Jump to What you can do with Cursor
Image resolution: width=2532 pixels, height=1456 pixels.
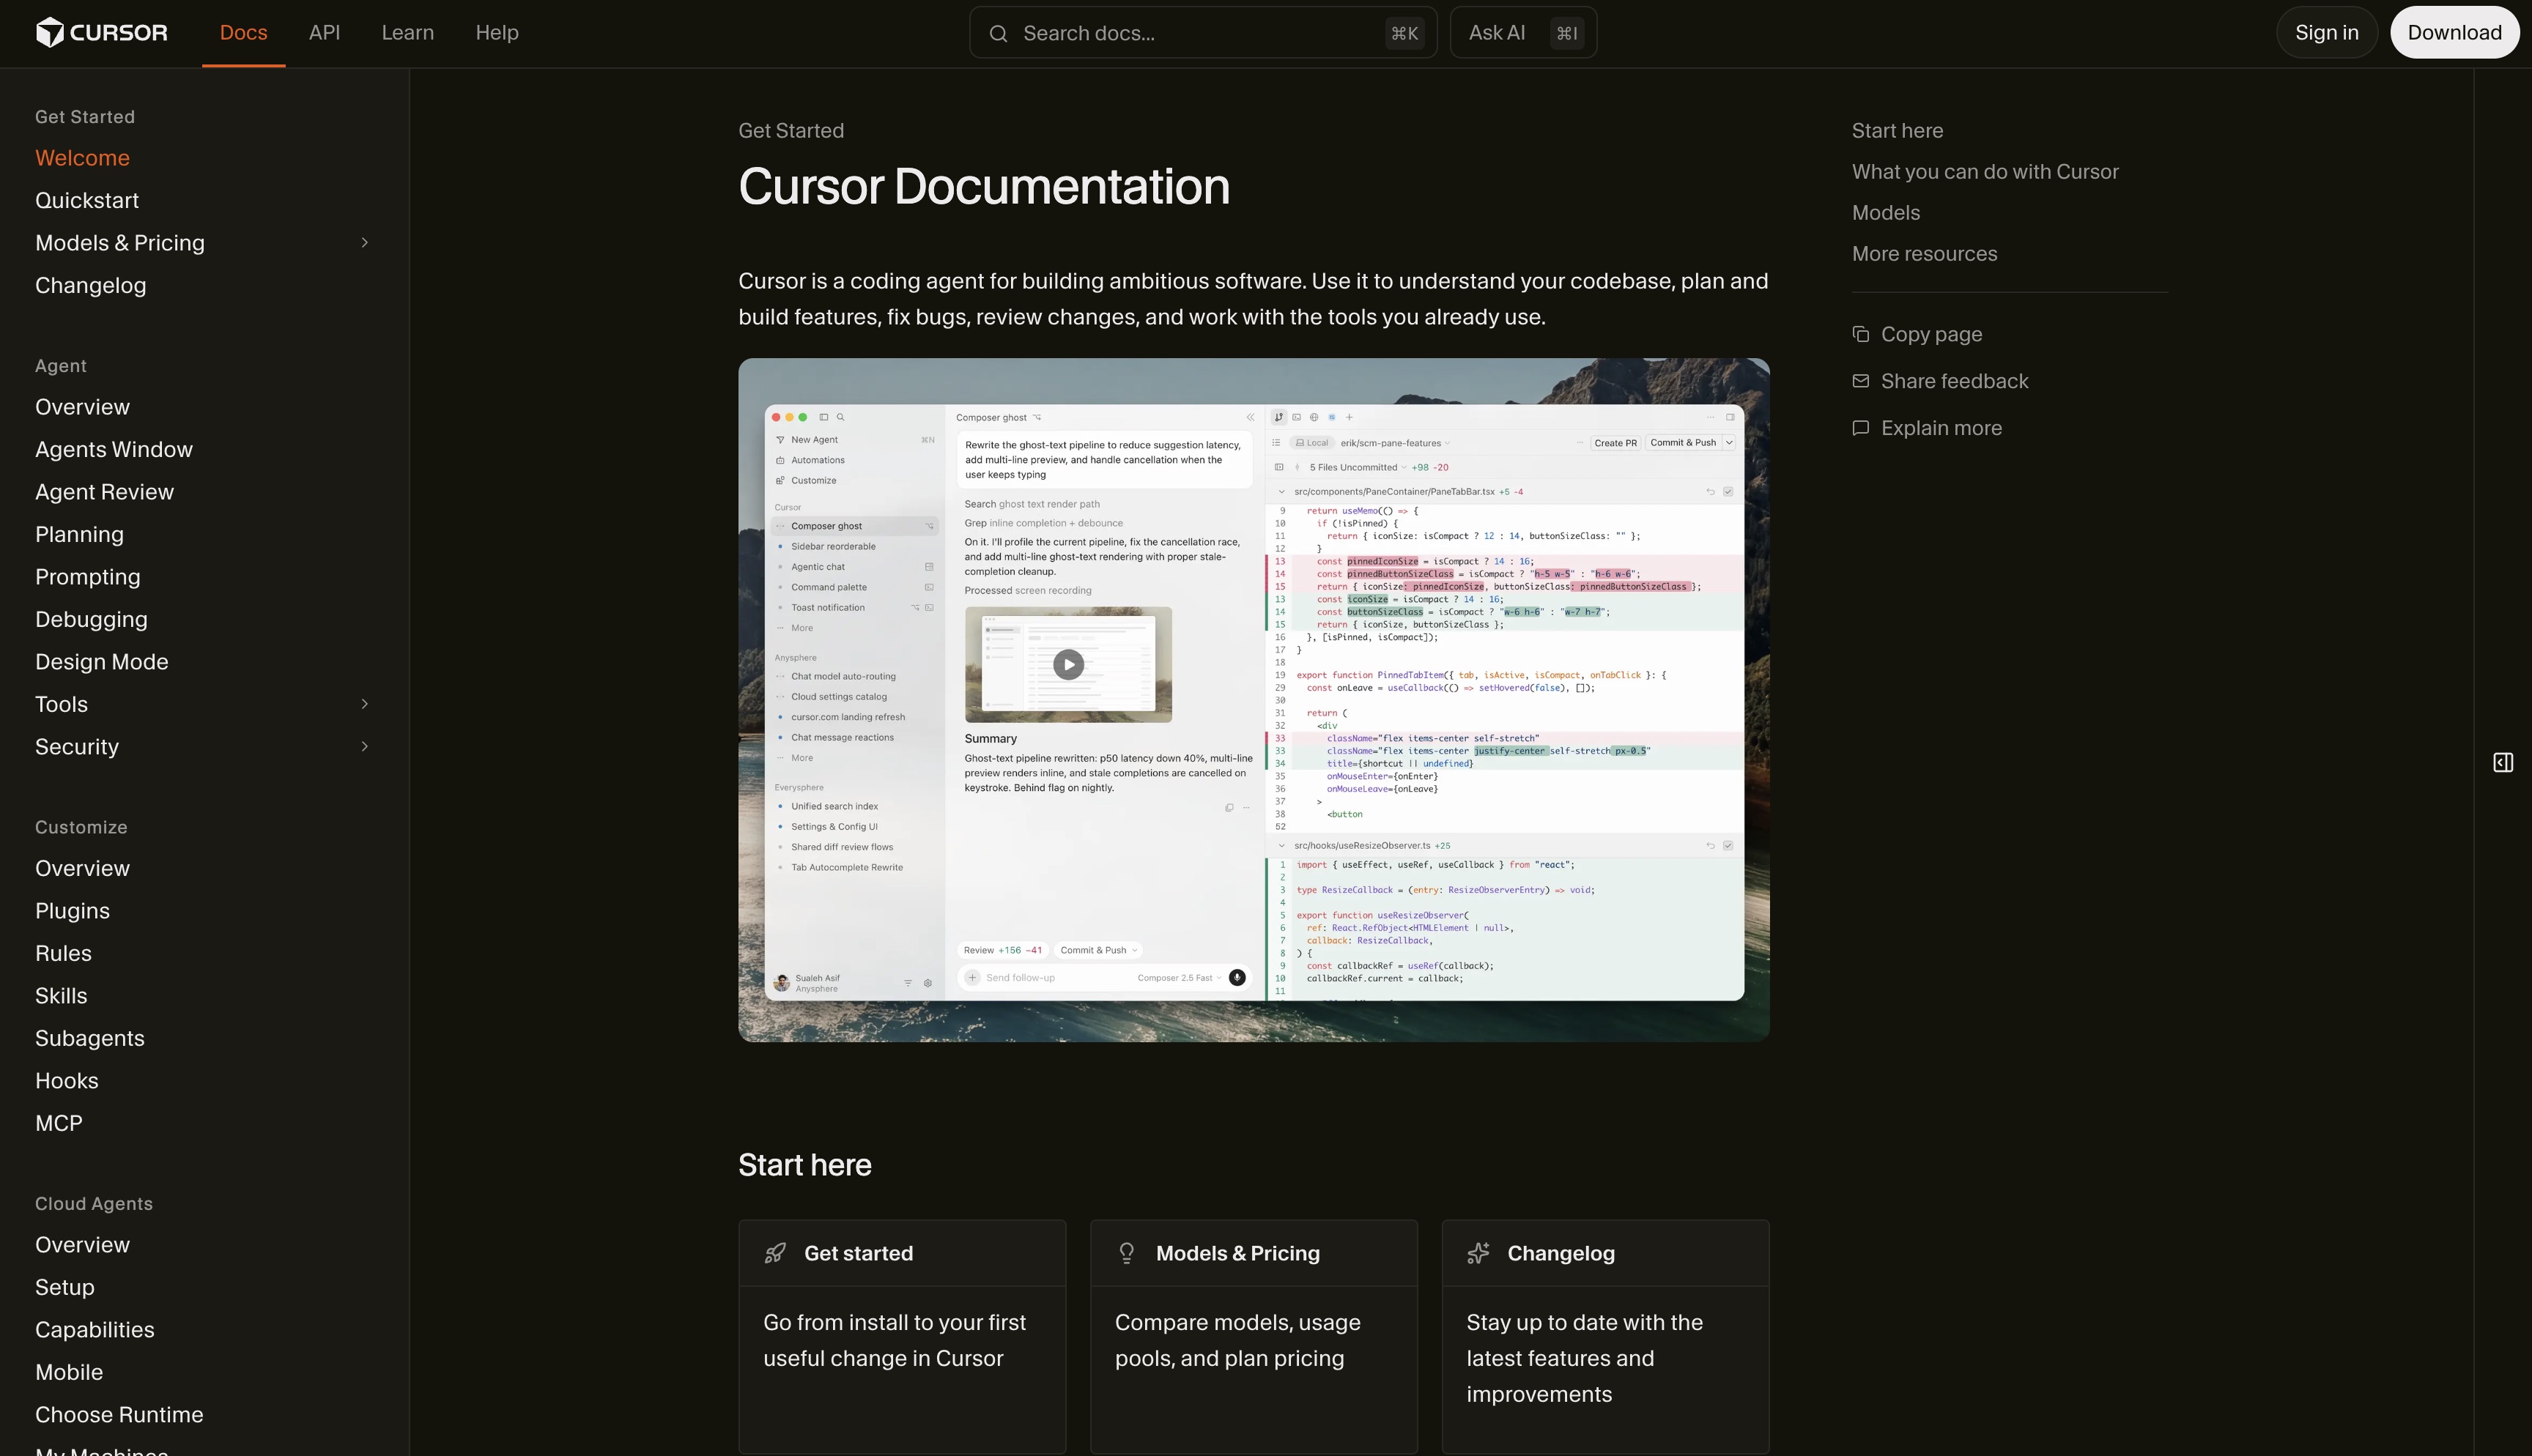[x=1985, y=172]
